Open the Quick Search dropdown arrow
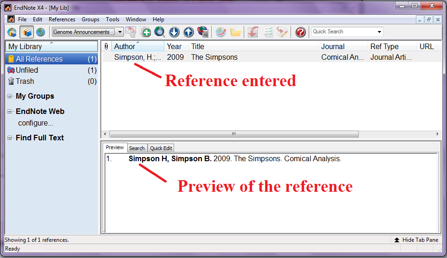This screenshot has height=258, width=447. pos(379,32)
